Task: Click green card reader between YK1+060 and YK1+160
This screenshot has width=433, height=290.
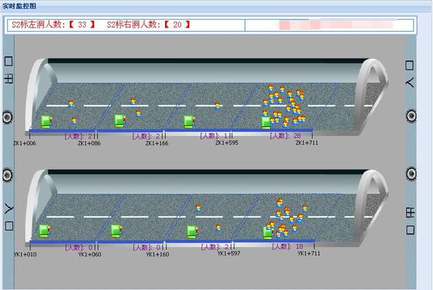Action: click(x=116, y=231)
